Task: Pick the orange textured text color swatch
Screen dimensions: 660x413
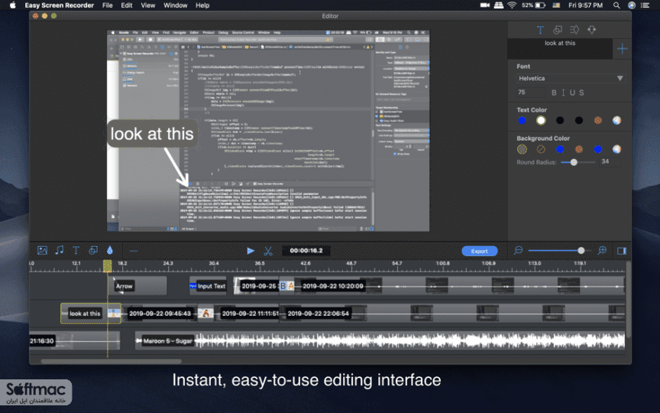Action: [597, 121]
